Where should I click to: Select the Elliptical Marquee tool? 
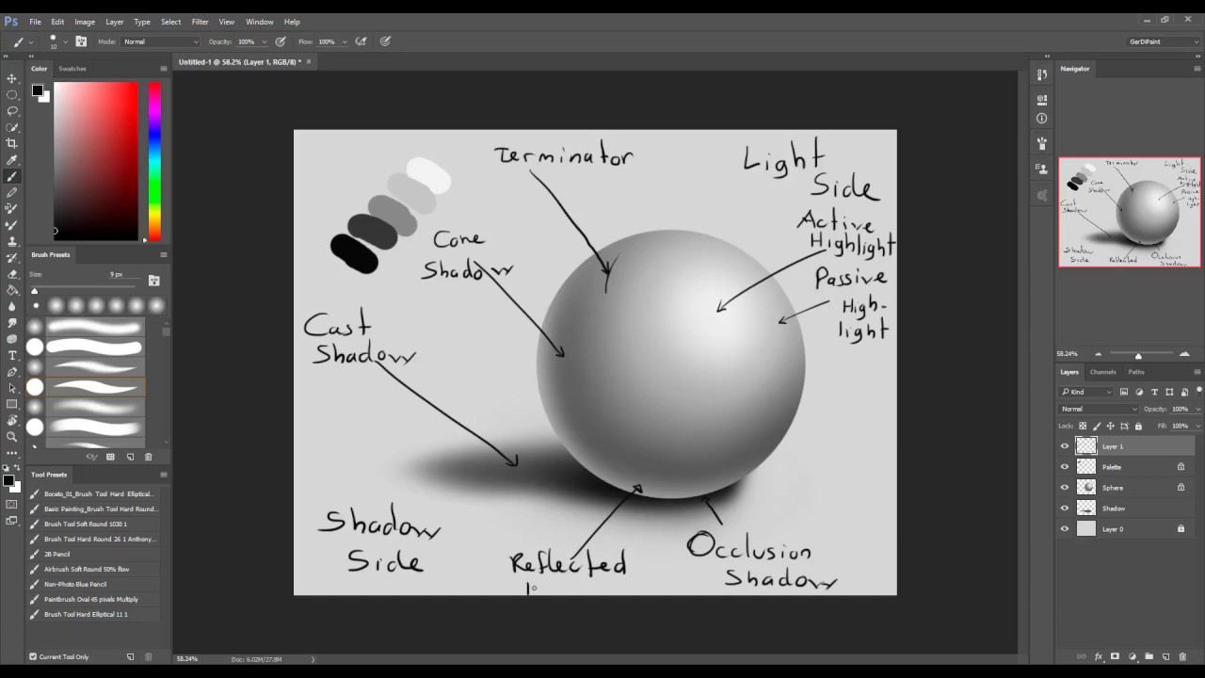tap(12, 95)
